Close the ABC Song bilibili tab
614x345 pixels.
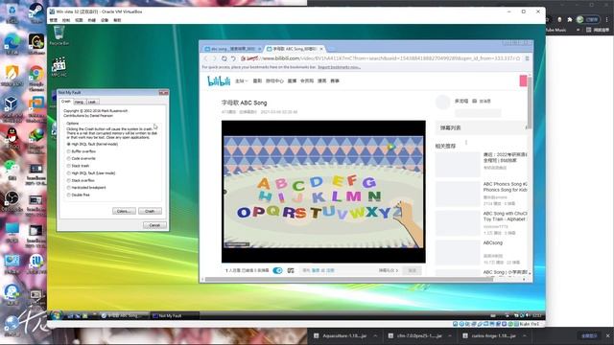pyautogui.click(x=321, y=49)
